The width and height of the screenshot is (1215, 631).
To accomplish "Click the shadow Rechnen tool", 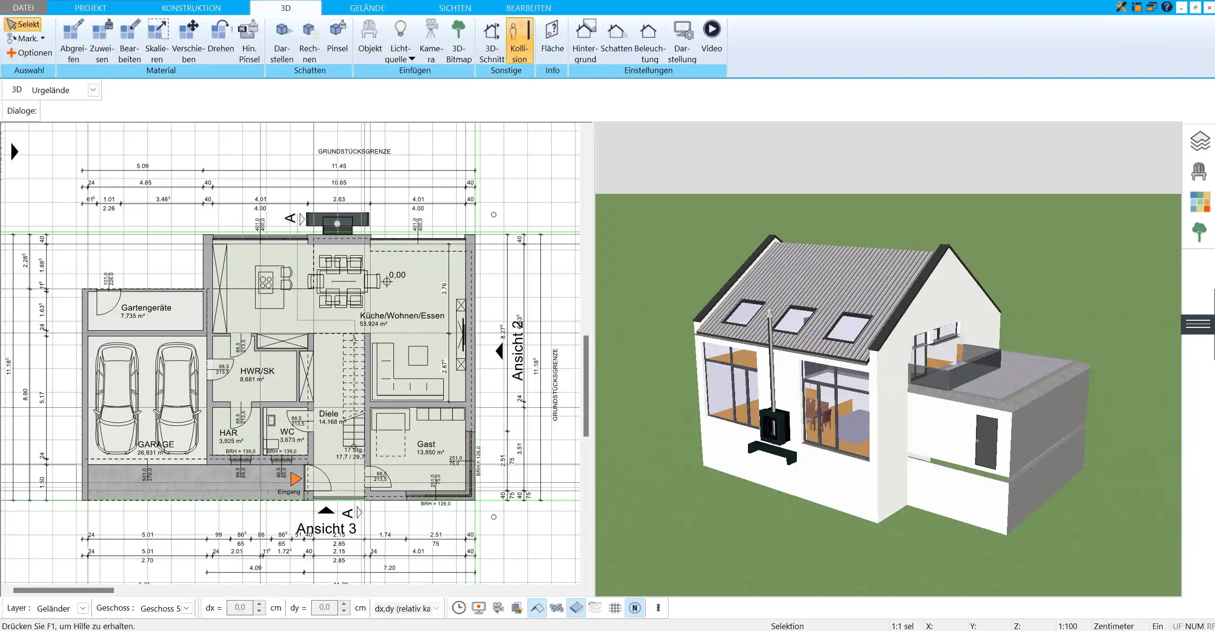I will pos(309,41).
